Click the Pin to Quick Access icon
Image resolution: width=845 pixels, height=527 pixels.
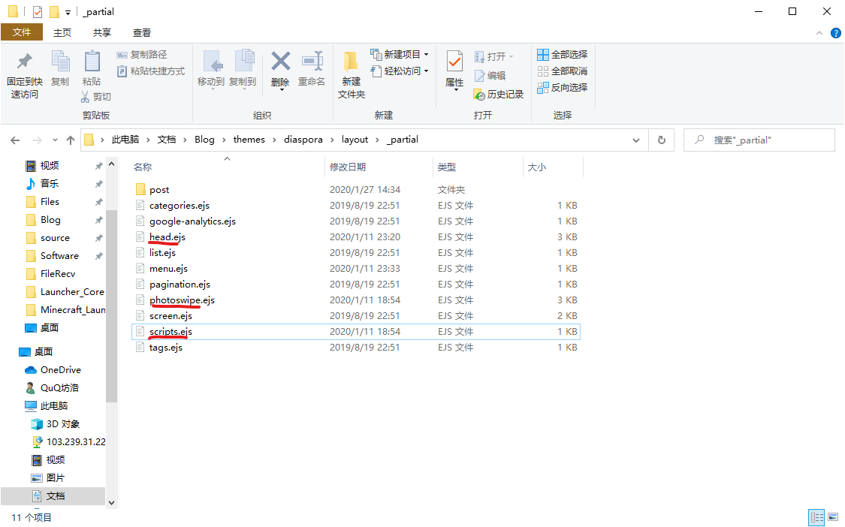(x=25, y=62)
